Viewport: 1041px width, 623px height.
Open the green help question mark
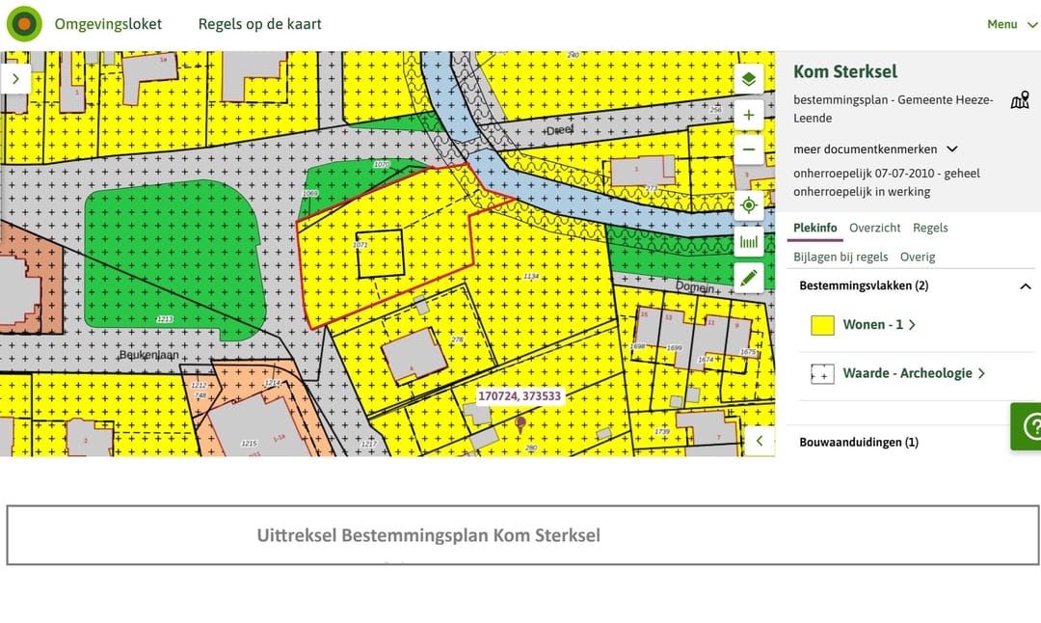[x=1028, y=425]
